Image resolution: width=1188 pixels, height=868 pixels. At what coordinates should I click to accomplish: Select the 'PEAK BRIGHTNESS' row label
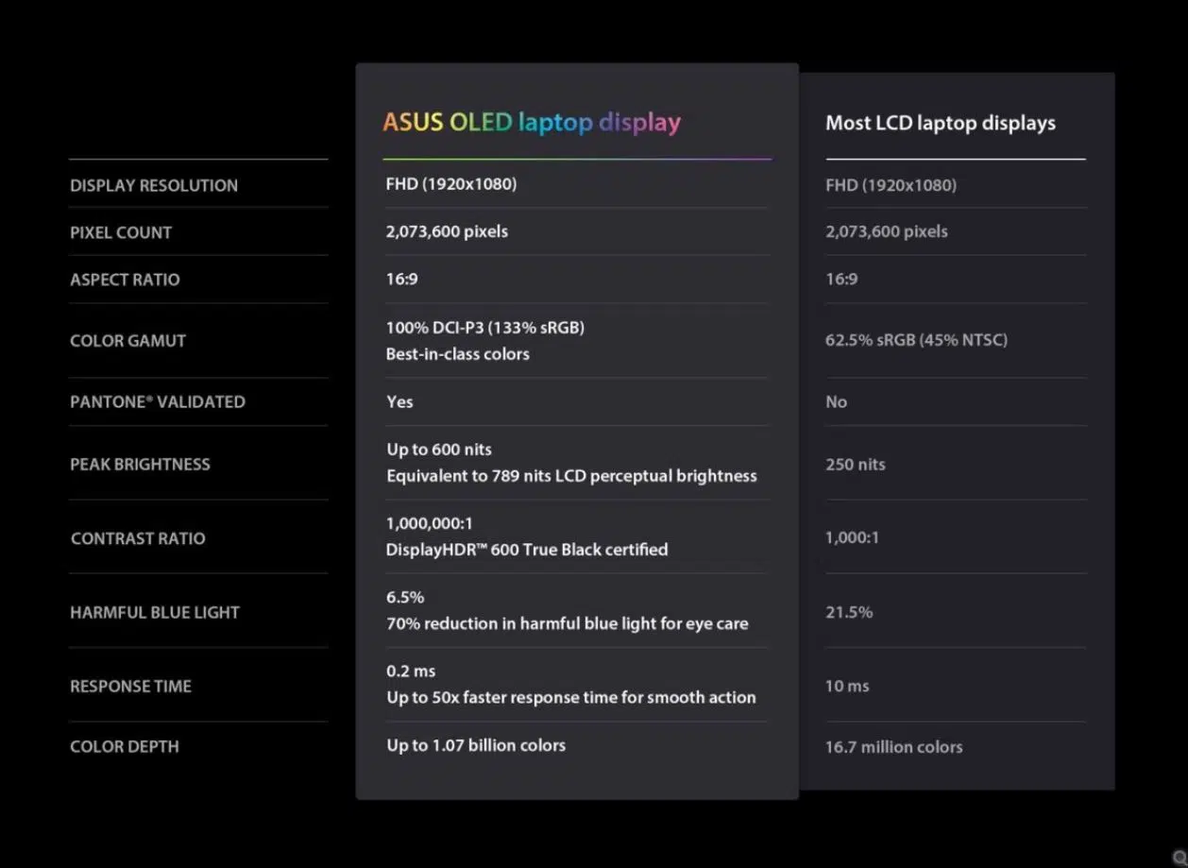tap(140, 464)
